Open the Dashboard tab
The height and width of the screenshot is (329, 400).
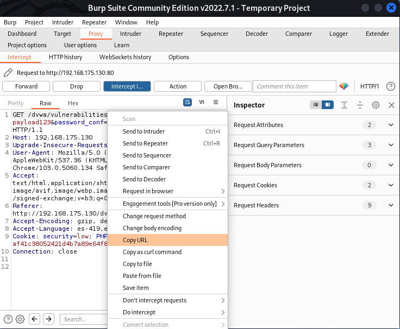(x=22, y=34)
